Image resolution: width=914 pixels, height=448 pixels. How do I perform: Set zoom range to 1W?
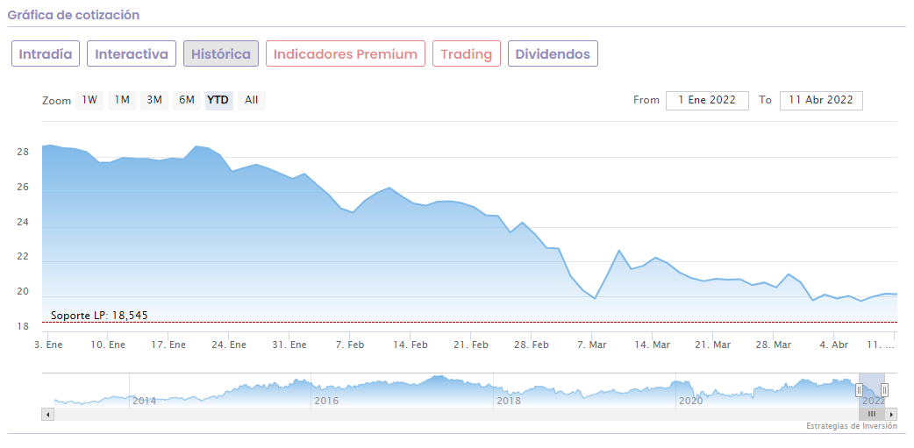(x=89, y=100)
